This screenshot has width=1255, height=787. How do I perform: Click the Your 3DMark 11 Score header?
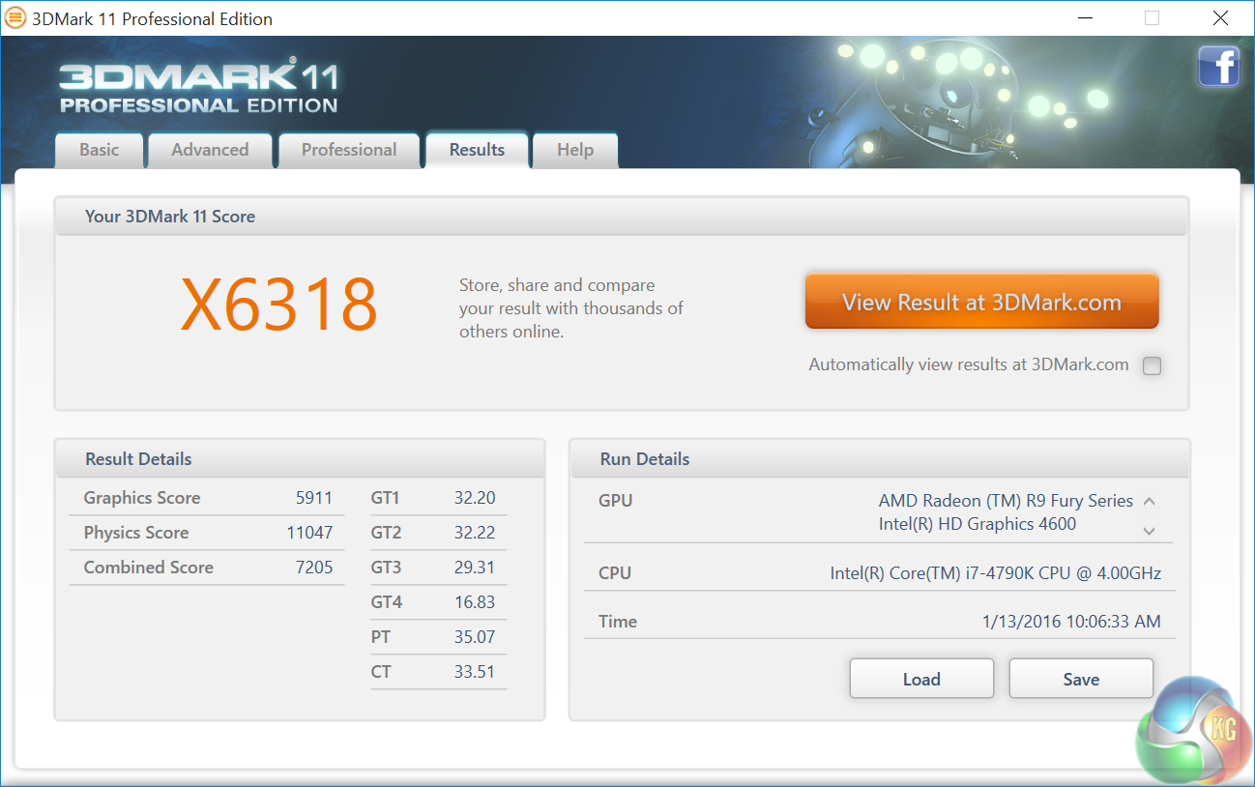click(x=622, y=216)
